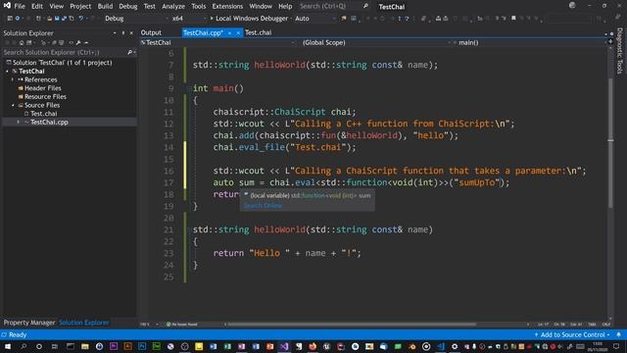Close the Solution Explorer panel
627x353 pixels.
pos(131,32)
